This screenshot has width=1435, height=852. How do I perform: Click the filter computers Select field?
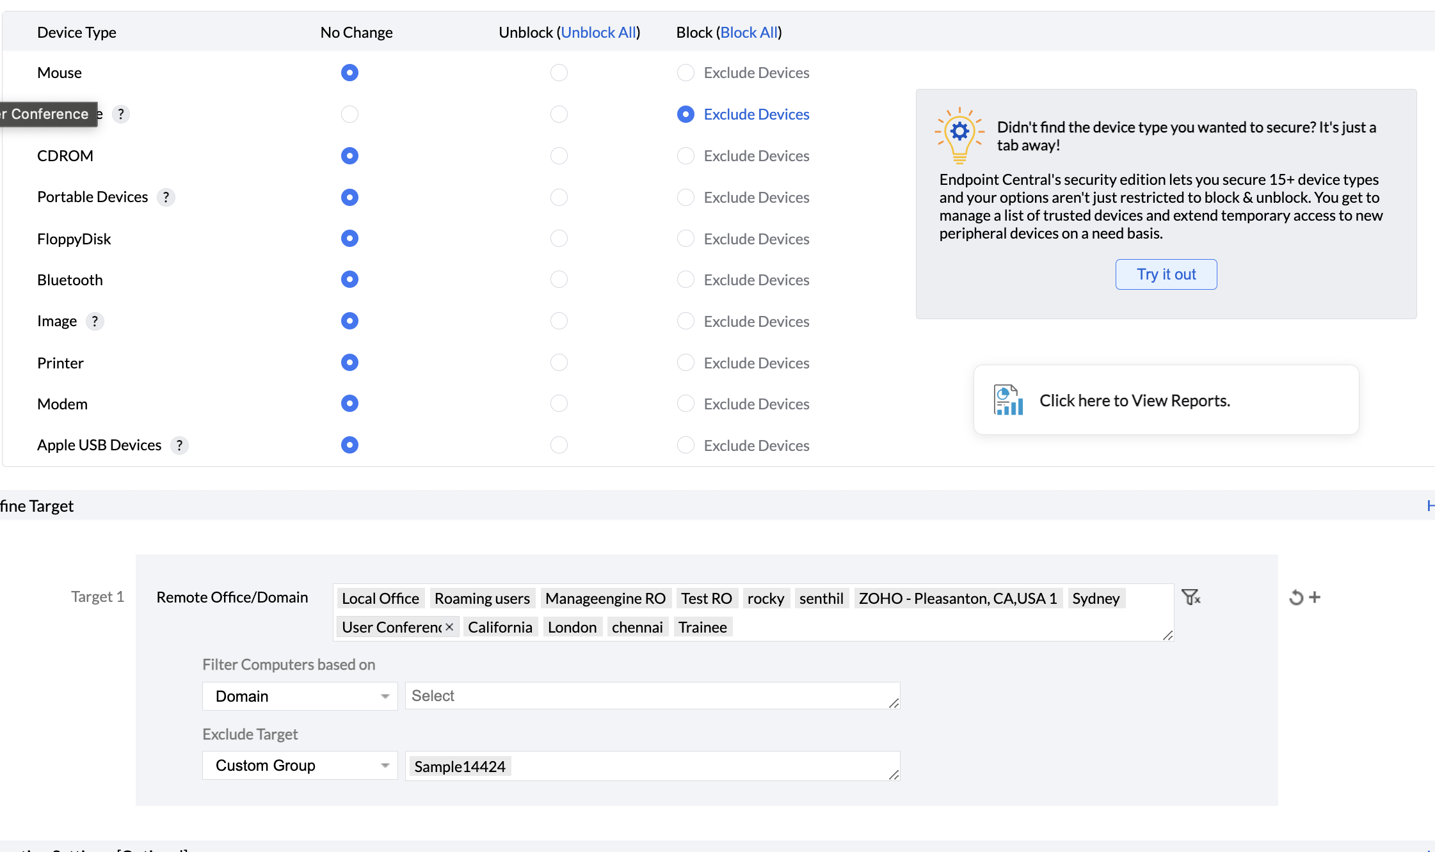tap(652, 696)
